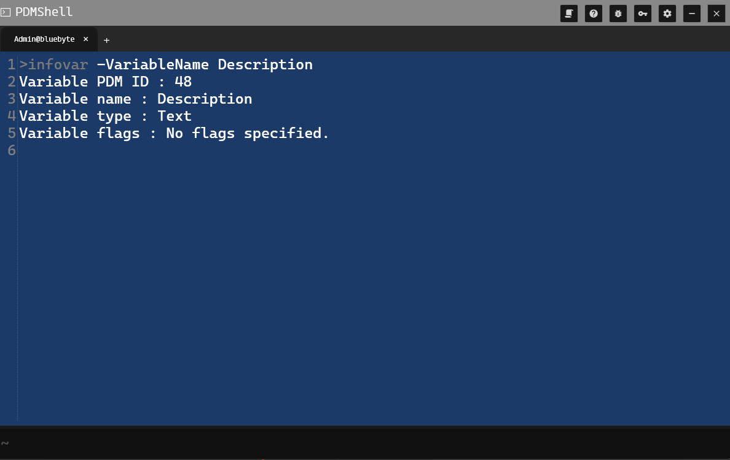Open the license key manager
730x460 pixels.
point(643,13)
